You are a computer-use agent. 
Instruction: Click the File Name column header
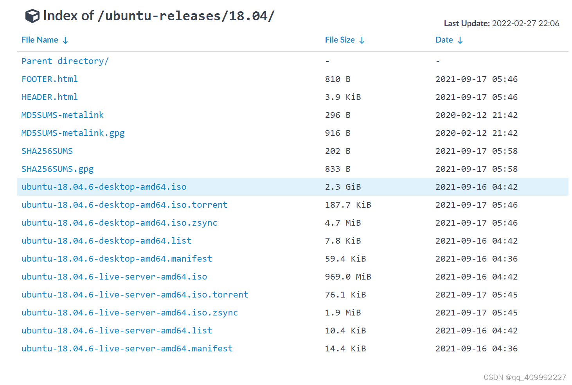[x=40, y=40]
